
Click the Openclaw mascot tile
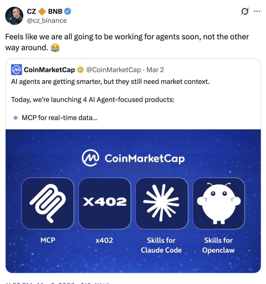(x=219, y=203)
